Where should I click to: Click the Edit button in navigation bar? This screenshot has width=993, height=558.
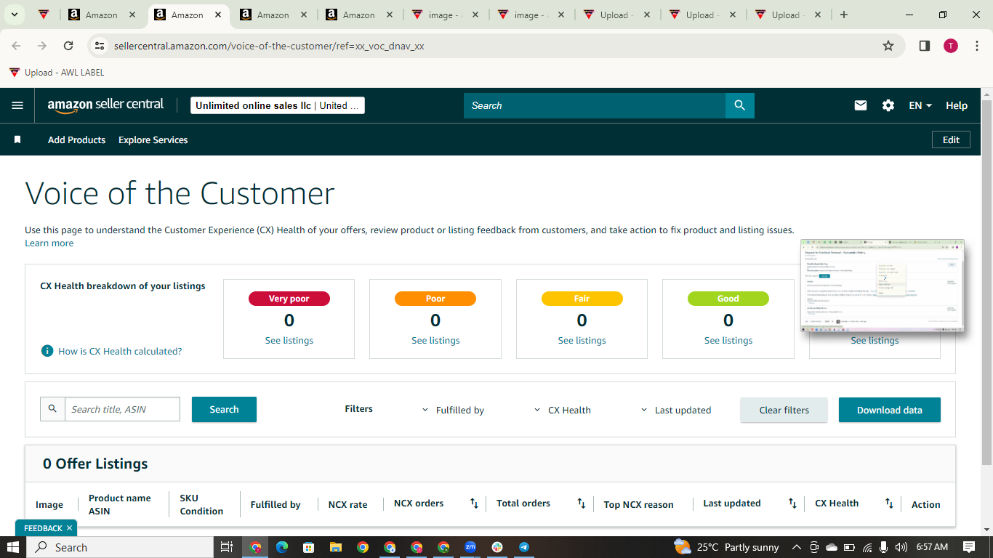[x=951, y=139]
